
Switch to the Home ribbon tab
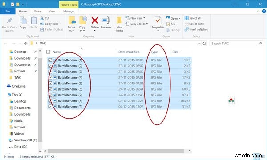pyautogui.click(x=23, y=12)
